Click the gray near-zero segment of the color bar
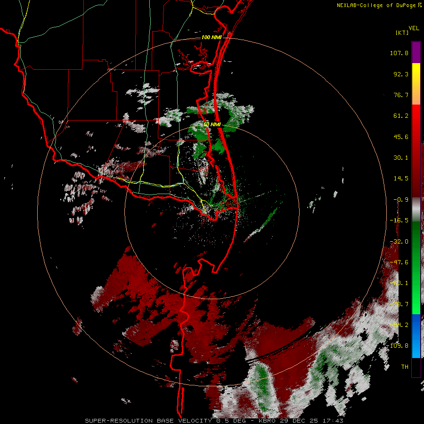424x424 pixels. pyautogui.click(x=416, y=210)
